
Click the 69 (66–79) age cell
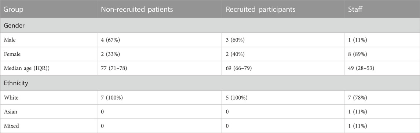pyautogui.click(x=239, y=68)
